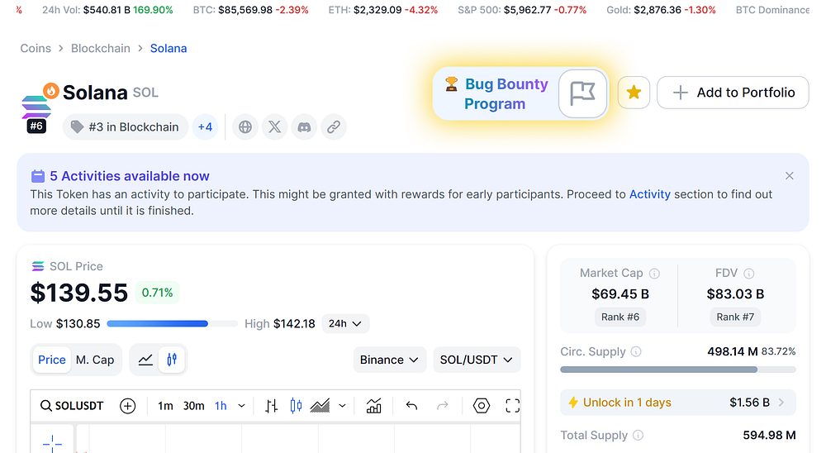Follow the Activity link in the notice
Viewport: 826px width, 453px height.
649,194
